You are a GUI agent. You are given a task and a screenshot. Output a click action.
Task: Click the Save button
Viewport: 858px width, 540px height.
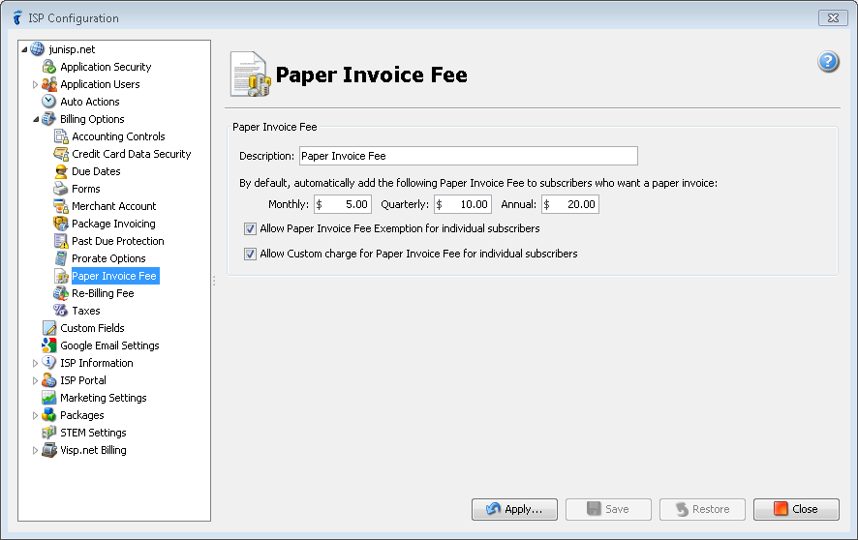(608, 509)
